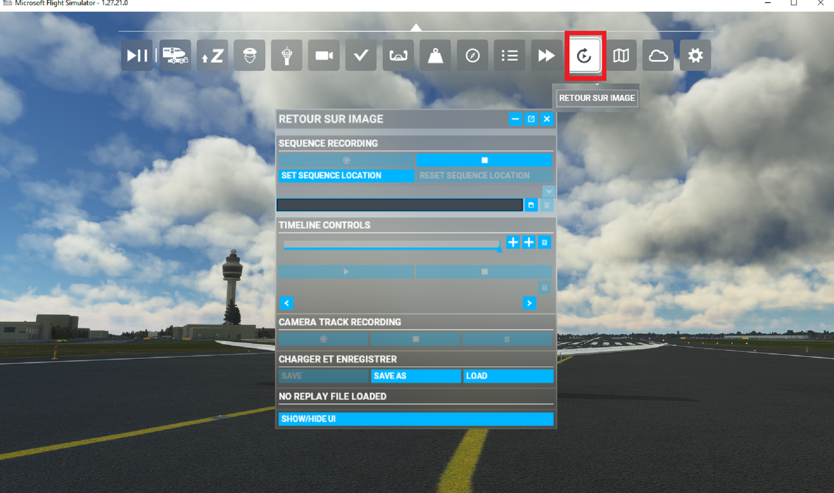
Task: Open the travel-to Z toolbar icon
Action: 212,55
